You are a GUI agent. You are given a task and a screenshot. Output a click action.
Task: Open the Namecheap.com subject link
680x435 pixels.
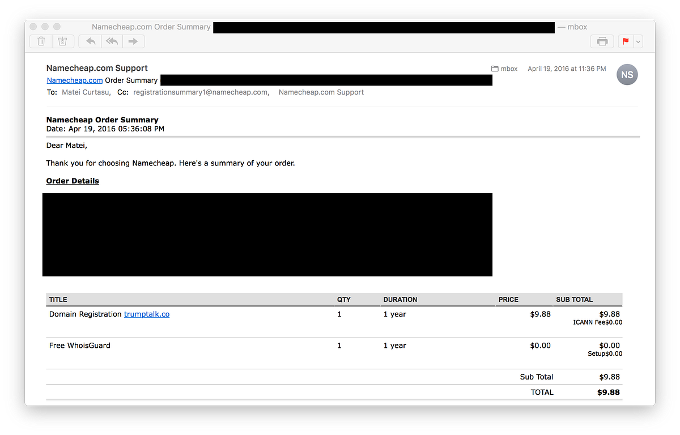(x=75, y=80)
